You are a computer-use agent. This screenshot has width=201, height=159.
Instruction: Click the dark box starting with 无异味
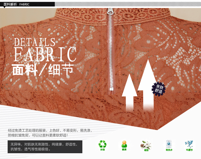[x=44, y=147]
